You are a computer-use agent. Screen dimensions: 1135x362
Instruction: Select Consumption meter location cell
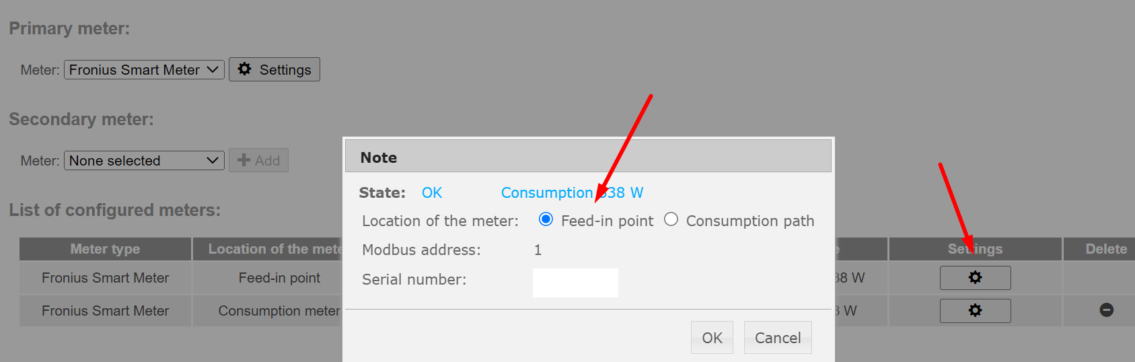[x=279, y=311]
